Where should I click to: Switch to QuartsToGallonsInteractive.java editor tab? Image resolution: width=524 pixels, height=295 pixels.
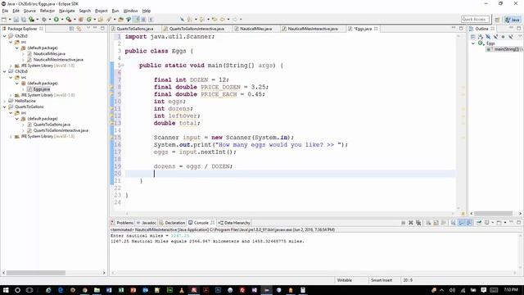click(x=196, y=29)
